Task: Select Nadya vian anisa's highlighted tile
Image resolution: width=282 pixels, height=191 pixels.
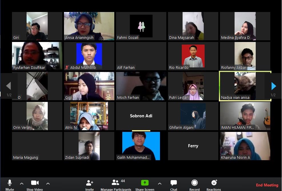Action: point(245,86)
